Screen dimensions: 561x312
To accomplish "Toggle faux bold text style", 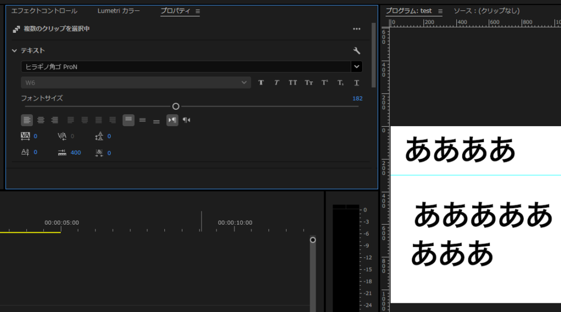I will point(261,83).
